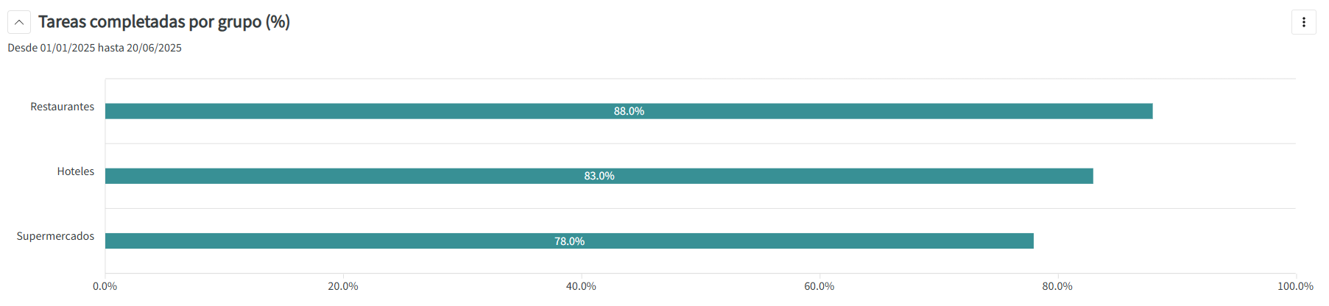Click the 88.0% value label

pos(629,111)
